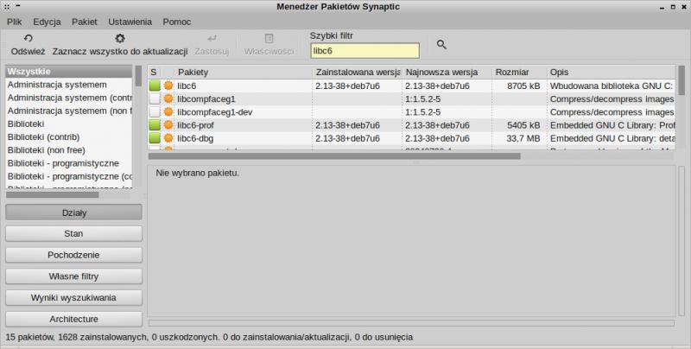This screenshot has width=691, height=349.
Task: Sort by Najnowsza wersja column header
Action: (446, 72)
